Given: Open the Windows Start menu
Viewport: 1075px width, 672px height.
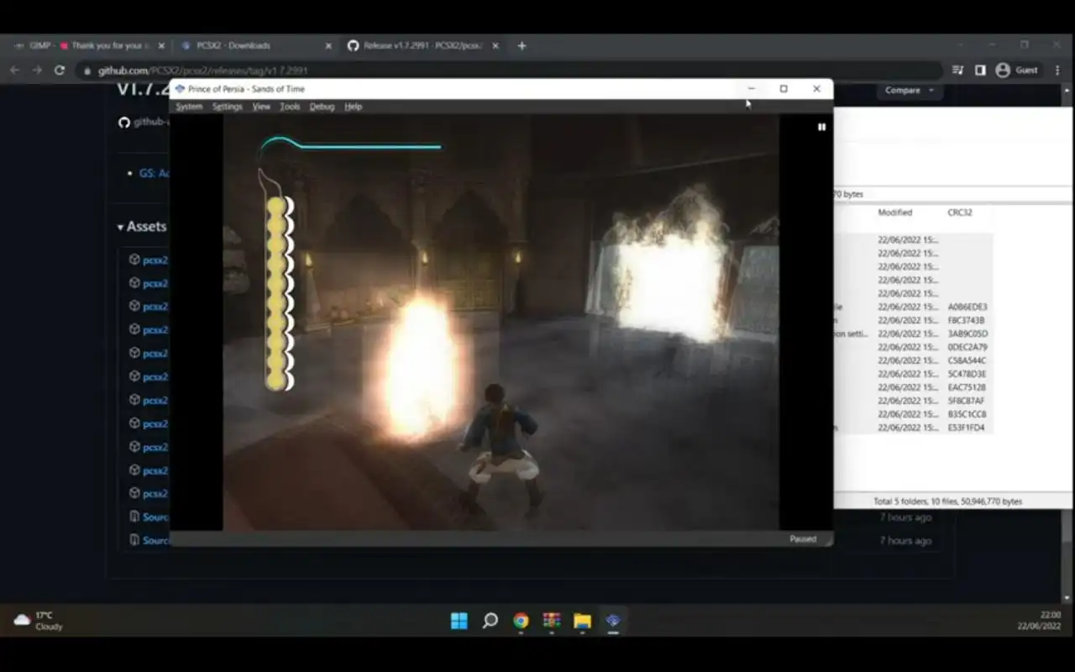Looking at the screenshot, I should [459, 621].
